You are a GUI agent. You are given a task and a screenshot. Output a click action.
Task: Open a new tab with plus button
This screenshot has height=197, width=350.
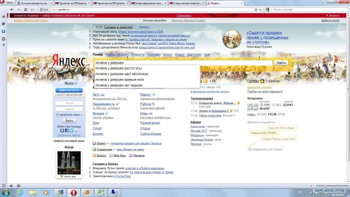[x=247, y=3]
